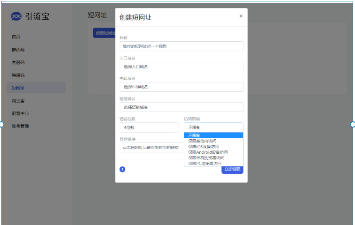This screenshot has height=225, width=355.
Task: Click the 引流宝 logo icon
Action: pos(16,17)
